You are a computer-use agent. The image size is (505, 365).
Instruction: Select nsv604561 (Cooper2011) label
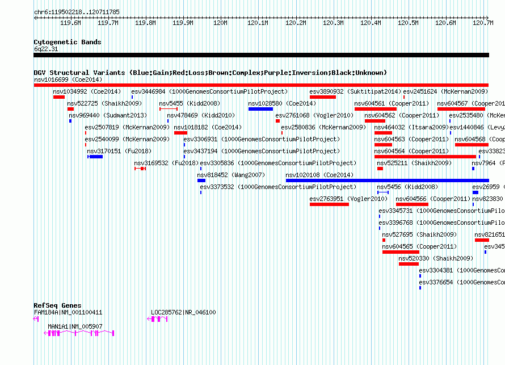(392, 103)
